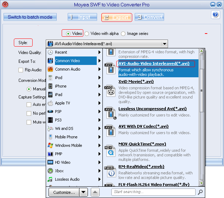
Task: Select the Manual conversion mode radio
Action: tap(29, 89)
